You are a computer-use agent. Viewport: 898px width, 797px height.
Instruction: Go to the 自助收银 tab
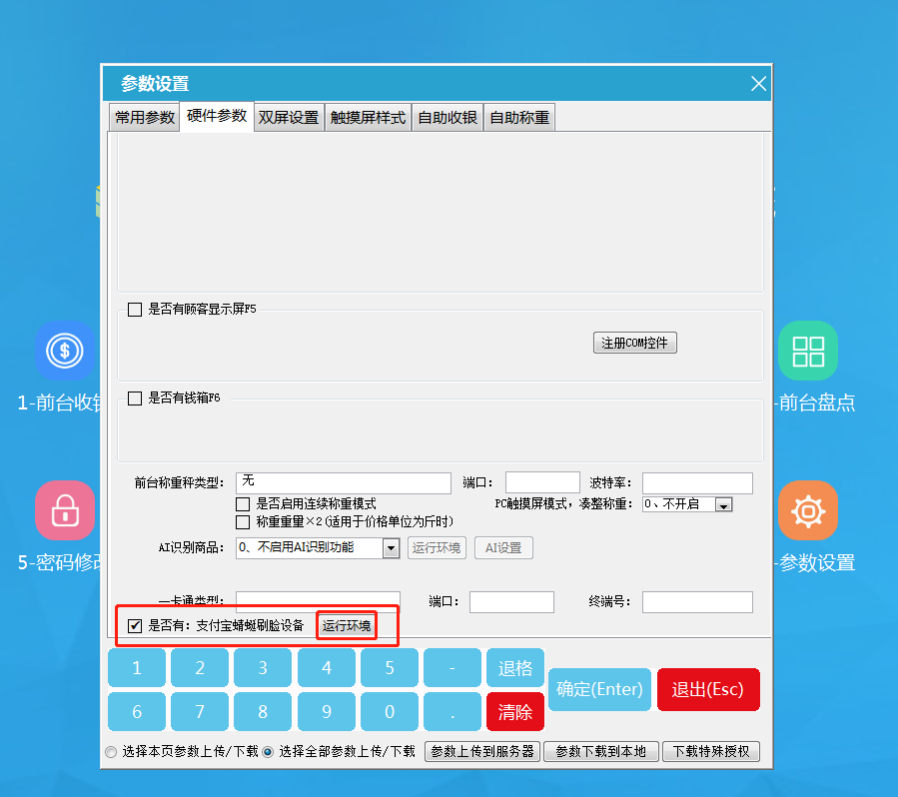448,118
